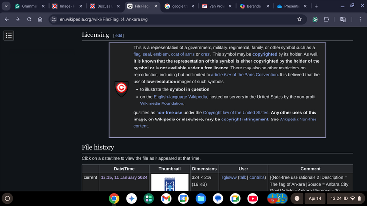
Task: Launch Google Meet from the shelf
Action: (235, 199)
